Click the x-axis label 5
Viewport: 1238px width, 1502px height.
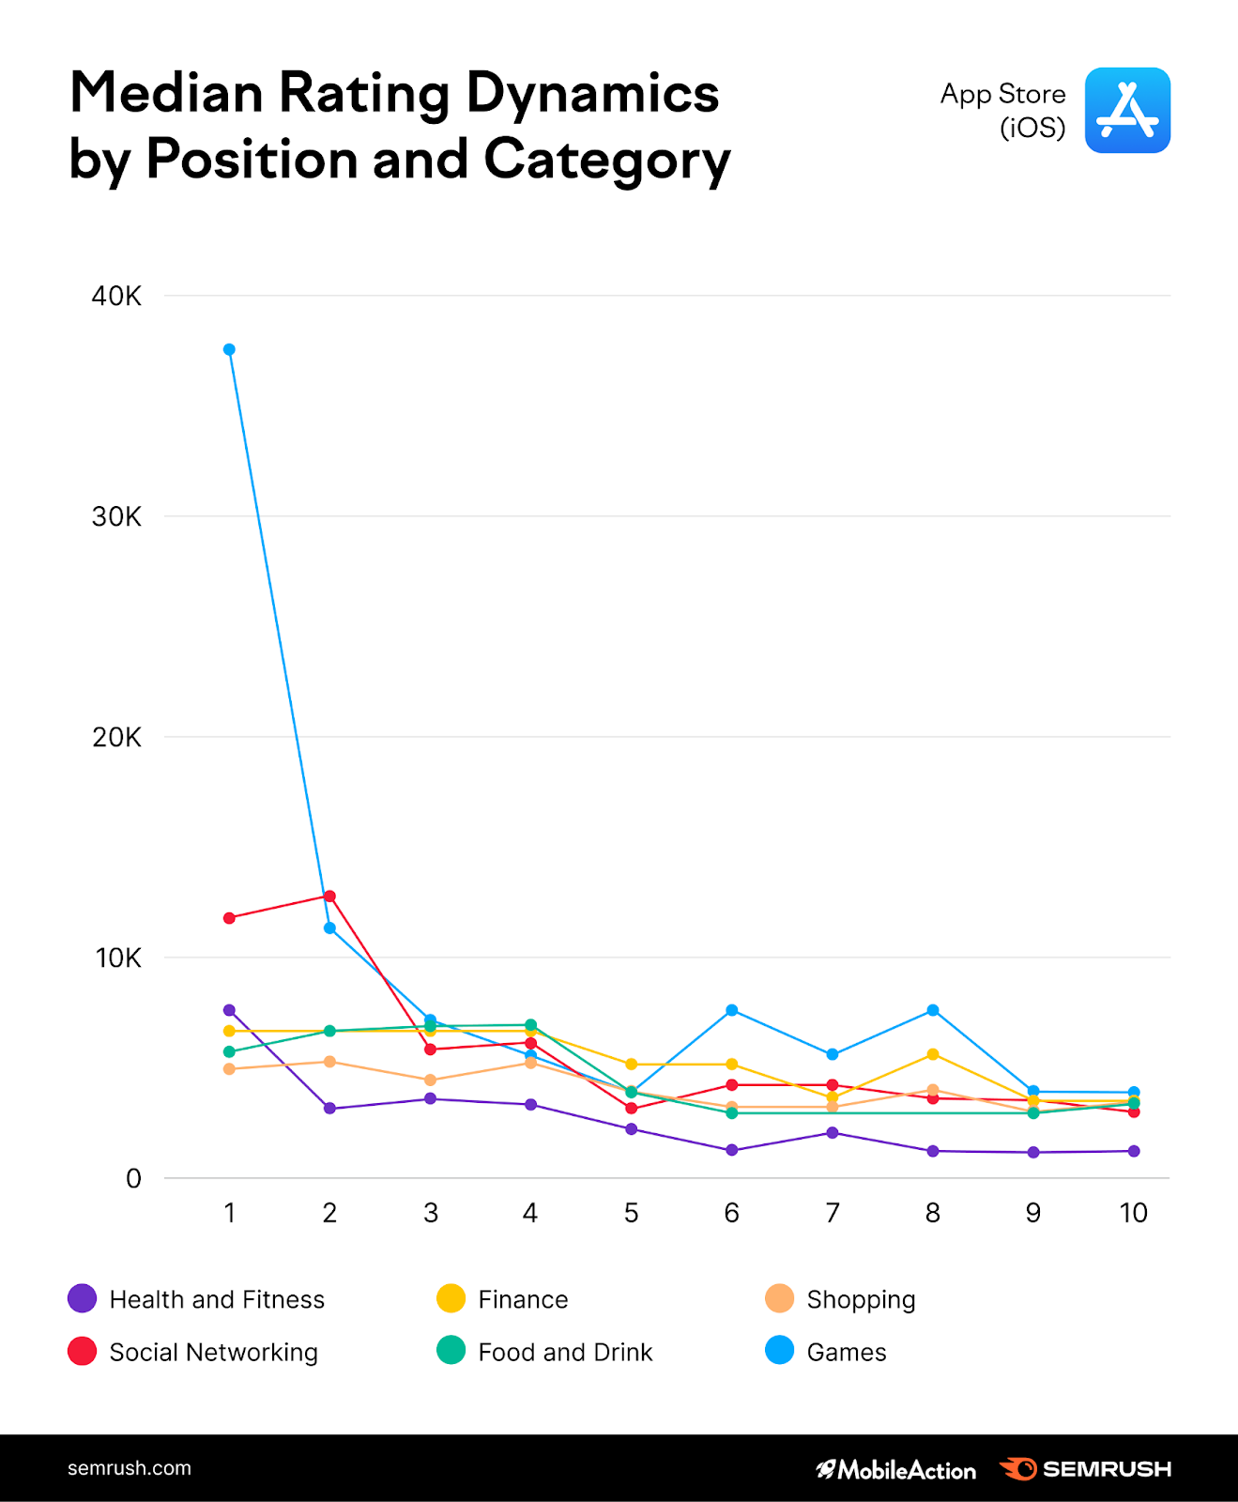point(631,1213)
